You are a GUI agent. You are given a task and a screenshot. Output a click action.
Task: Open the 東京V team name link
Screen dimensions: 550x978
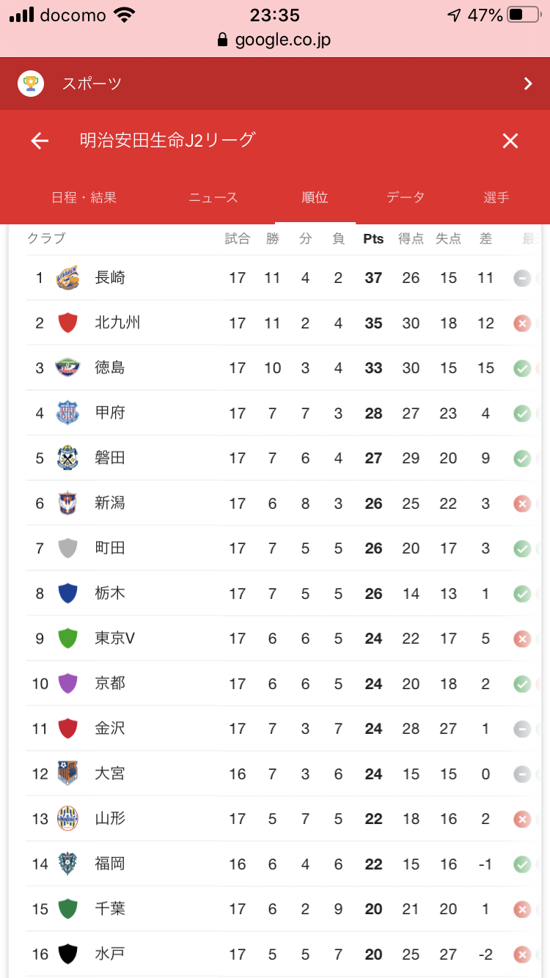pyautogui.click(x=115, y=639)
